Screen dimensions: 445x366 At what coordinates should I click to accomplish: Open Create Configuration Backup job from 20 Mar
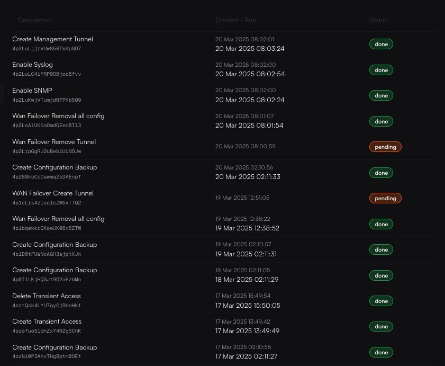[x=55, y=167]
